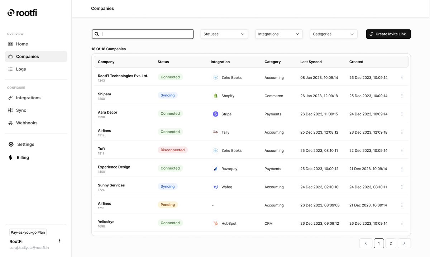Sort by Company column header

tap(106, 62)
